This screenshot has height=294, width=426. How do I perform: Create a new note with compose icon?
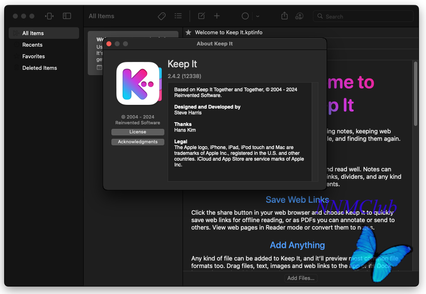click(201, 16)
